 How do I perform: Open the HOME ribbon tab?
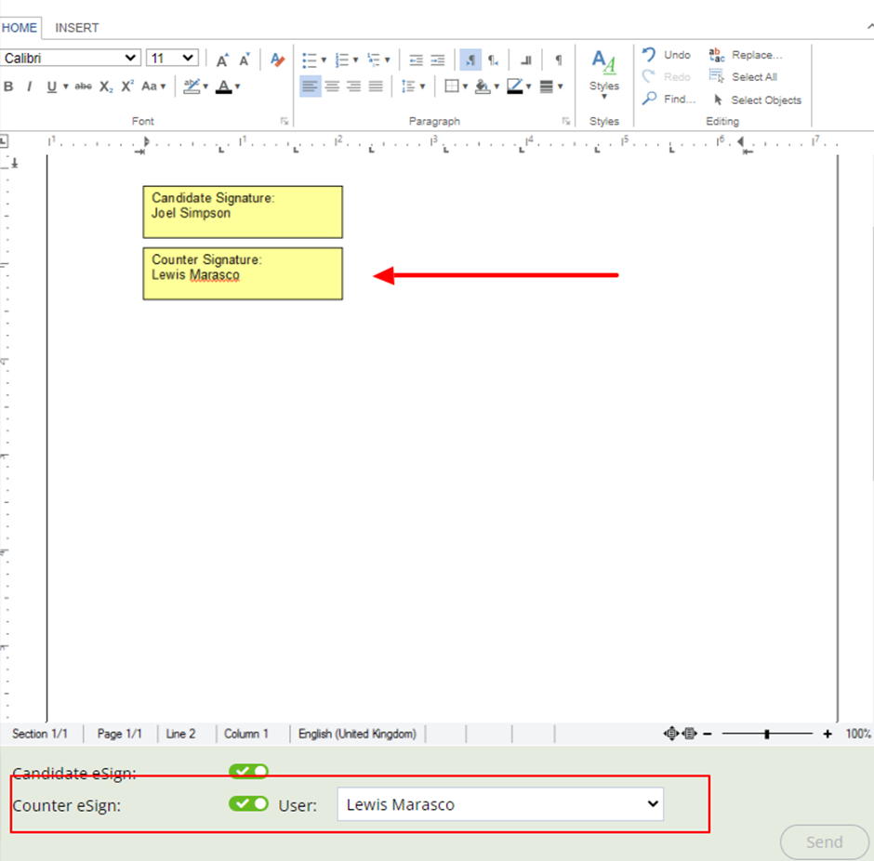tap(20, 28)
